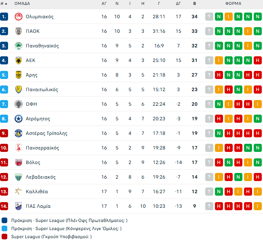
Task: Click the ΠΑΣ Λαμία team logo
Action: click(x=18, y=206)
